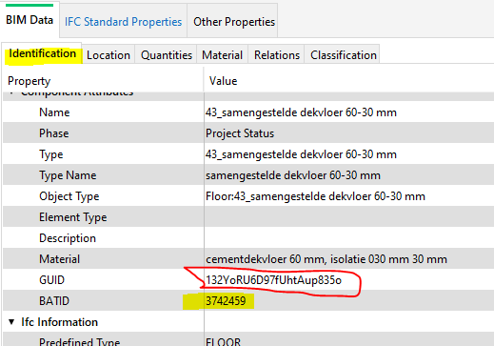Screen dimensions: 494x346
Task: Switch to the BIM Data tab
Action: tap(30, 20)
